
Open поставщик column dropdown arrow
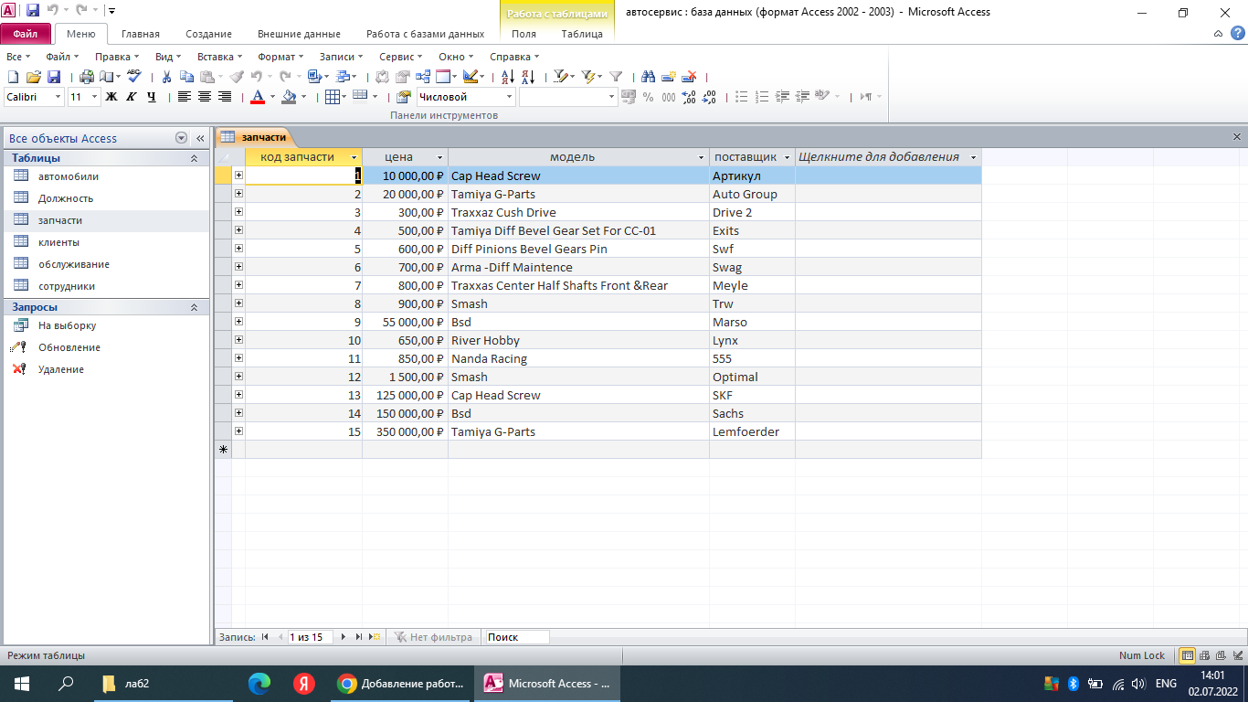[x=787, y=157]
